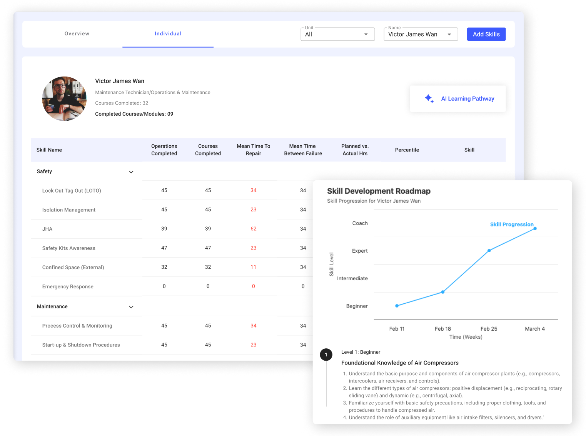The height and width of the screenshot is (436, 586).
Task: Click the Feb 11 Beginner data point
Action: (x=397, y=306)
